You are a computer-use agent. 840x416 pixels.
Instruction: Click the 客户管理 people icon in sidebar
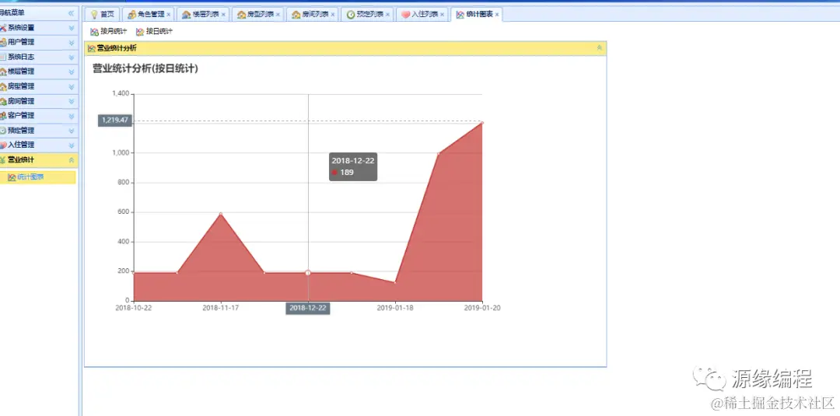pos(3,116)
